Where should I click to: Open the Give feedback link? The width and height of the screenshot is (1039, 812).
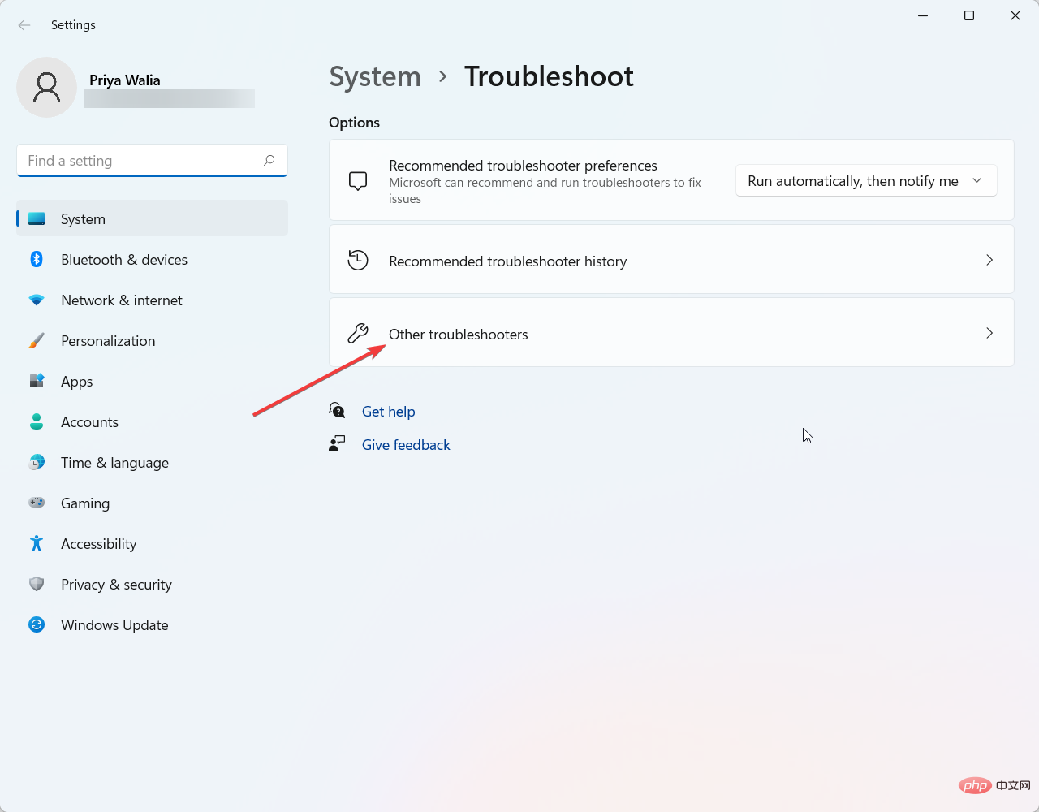pos(406,445)
